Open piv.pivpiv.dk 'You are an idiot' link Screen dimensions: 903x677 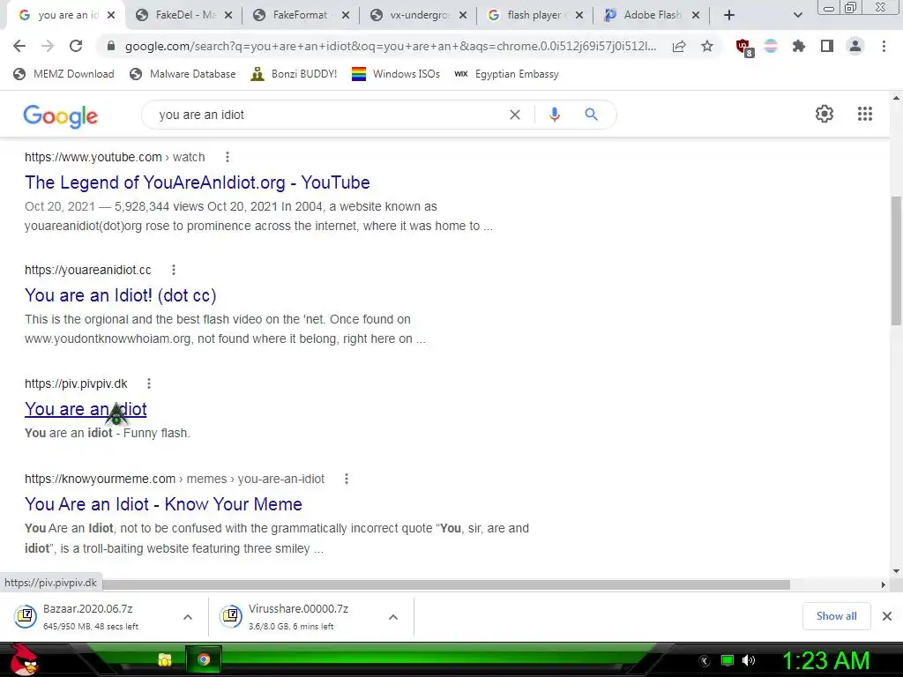pyautogui.click(x=86, y=409)
